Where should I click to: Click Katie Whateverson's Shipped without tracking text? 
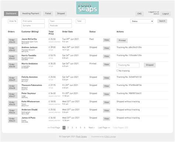point(128,102)
